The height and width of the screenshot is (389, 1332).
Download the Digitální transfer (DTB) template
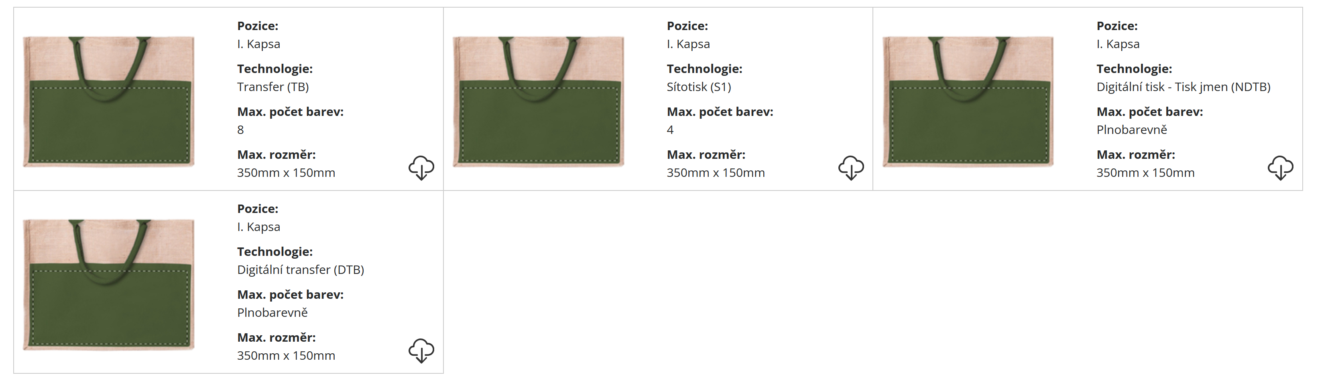click(421, 351)
